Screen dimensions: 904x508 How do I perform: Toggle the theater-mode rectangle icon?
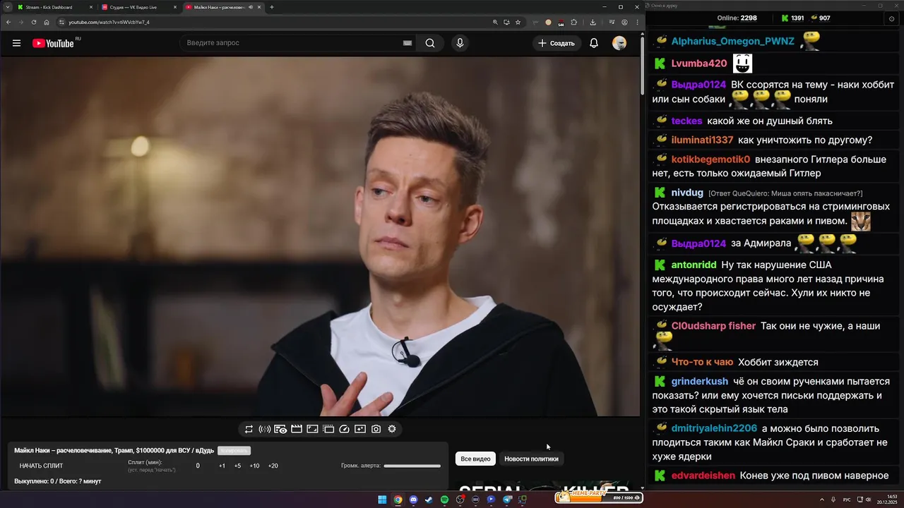click(312, 429)
